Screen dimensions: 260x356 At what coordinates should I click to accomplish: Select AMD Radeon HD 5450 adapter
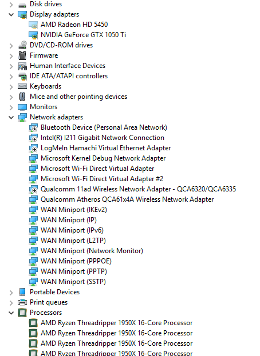[x=74, y=25]
